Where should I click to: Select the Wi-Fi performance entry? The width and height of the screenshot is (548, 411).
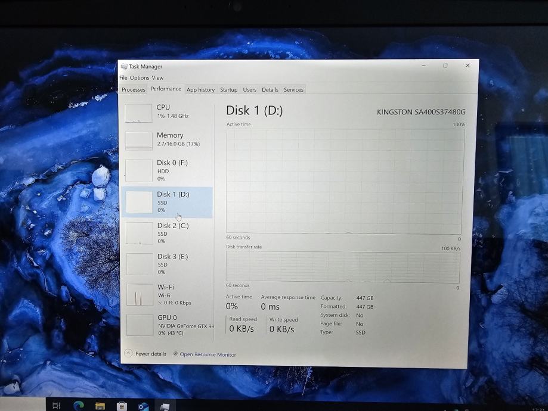168,294
